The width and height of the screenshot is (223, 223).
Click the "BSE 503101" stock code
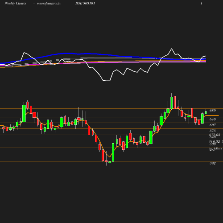[85, 3]
